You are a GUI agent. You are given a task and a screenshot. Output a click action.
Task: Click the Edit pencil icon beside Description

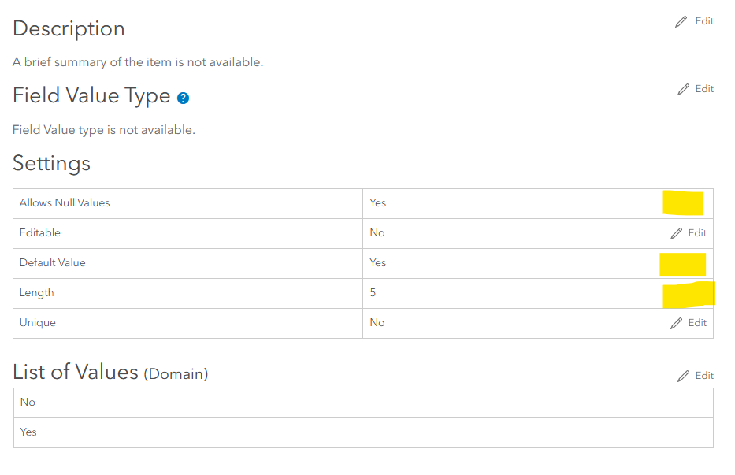tap(681, 20)
